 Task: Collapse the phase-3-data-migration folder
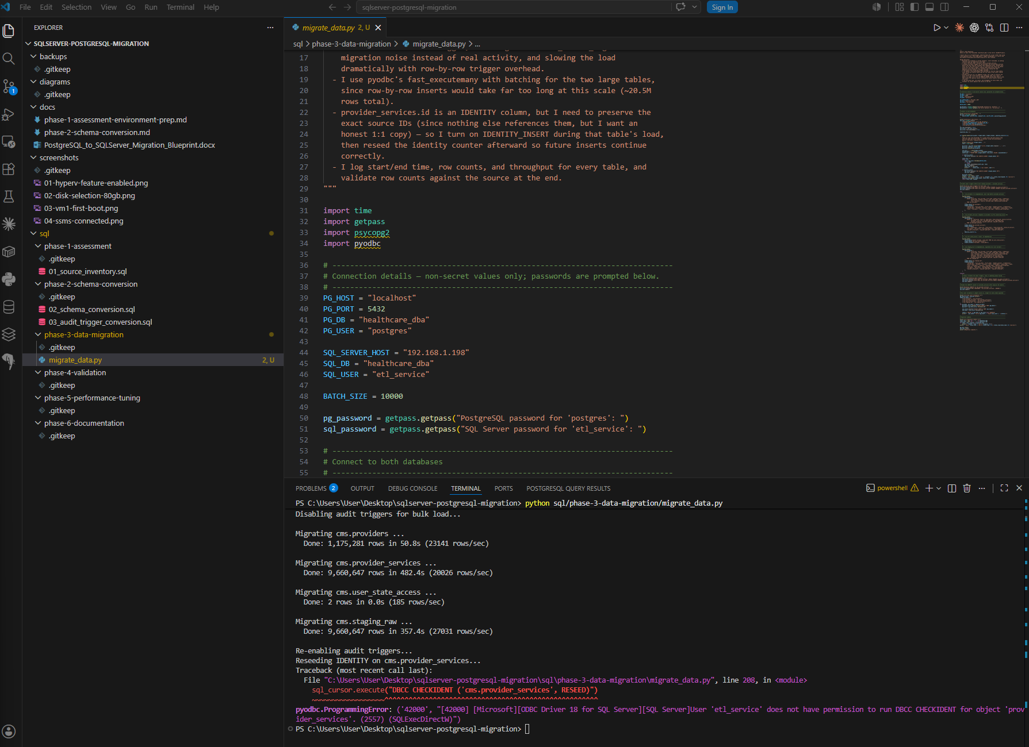(38, 334)
